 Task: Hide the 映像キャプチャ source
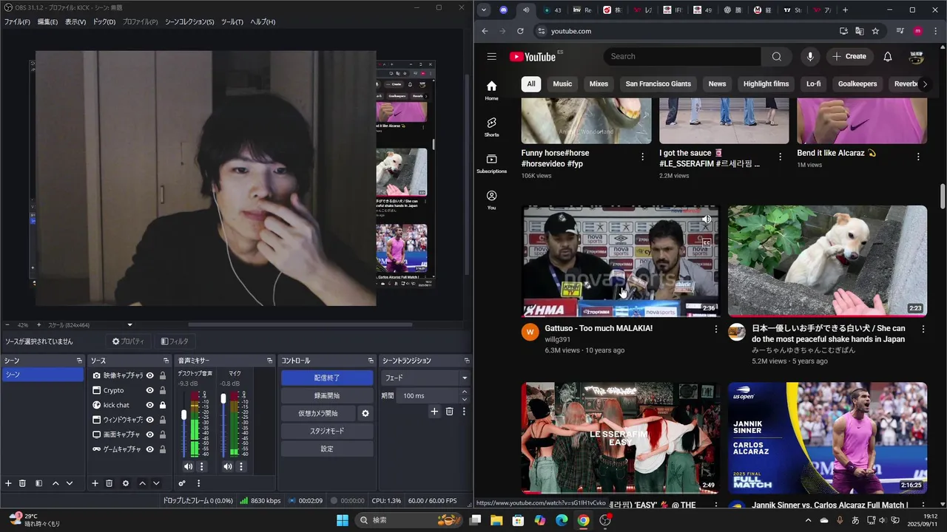click(x=150, y=375)
